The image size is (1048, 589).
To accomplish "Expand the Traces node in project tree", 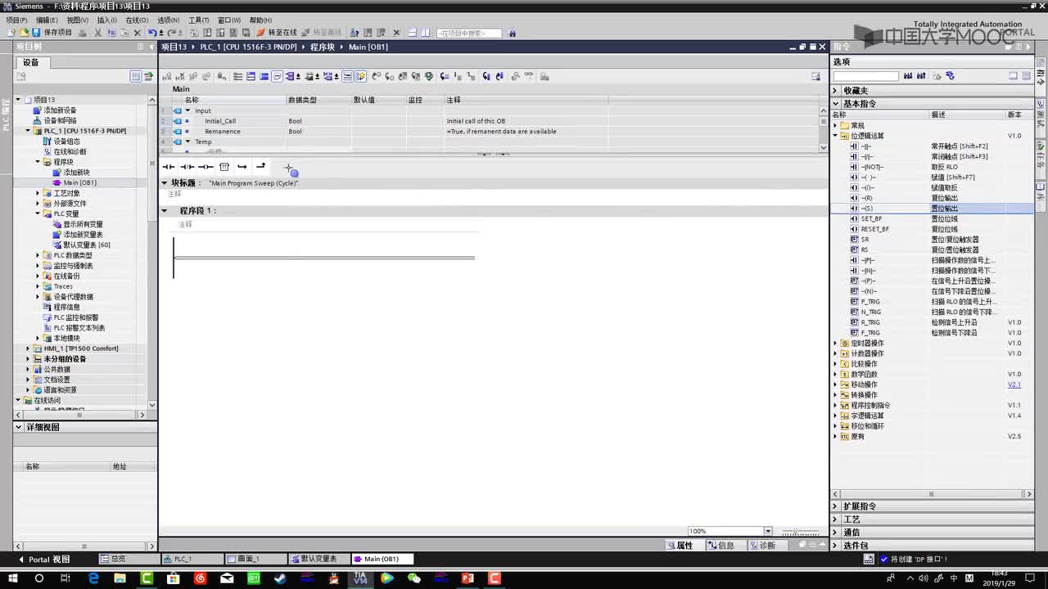I will (38, 286).
